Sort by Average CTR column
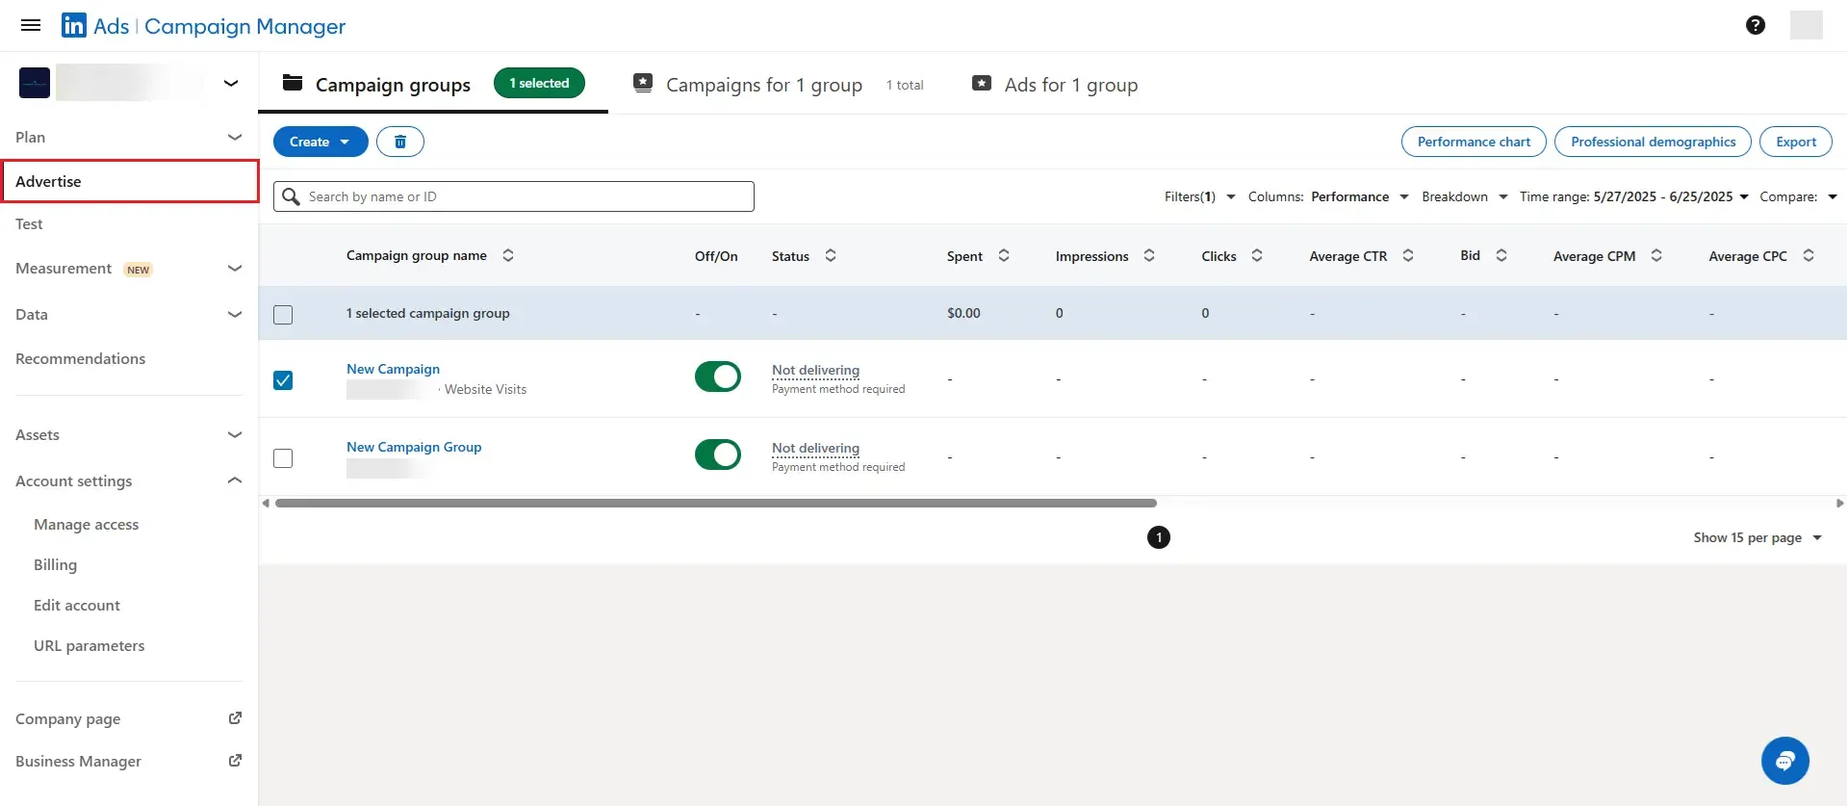Viewport: 1847px width, 806px height. pyautogui.click(x=1408, y=255)
